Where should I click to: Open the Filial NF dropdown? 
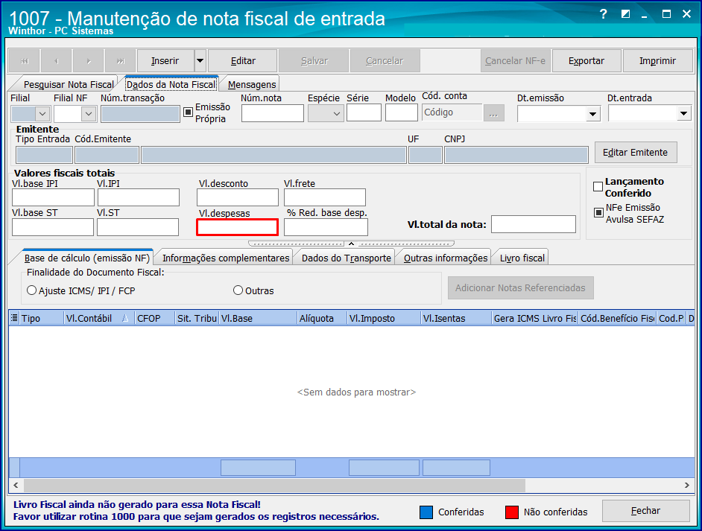coord(89,114)
